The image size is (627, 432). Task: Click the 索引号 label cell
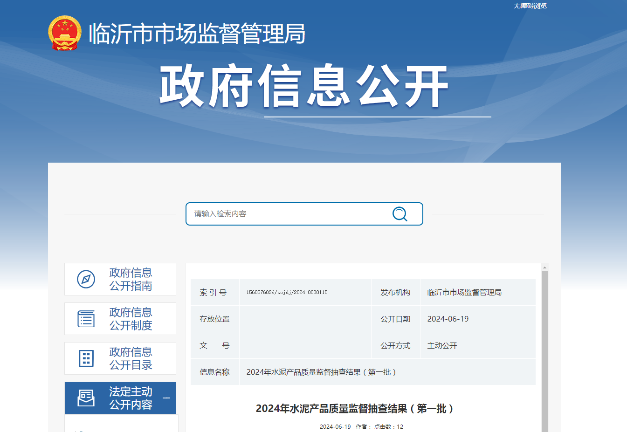(215, 293)
